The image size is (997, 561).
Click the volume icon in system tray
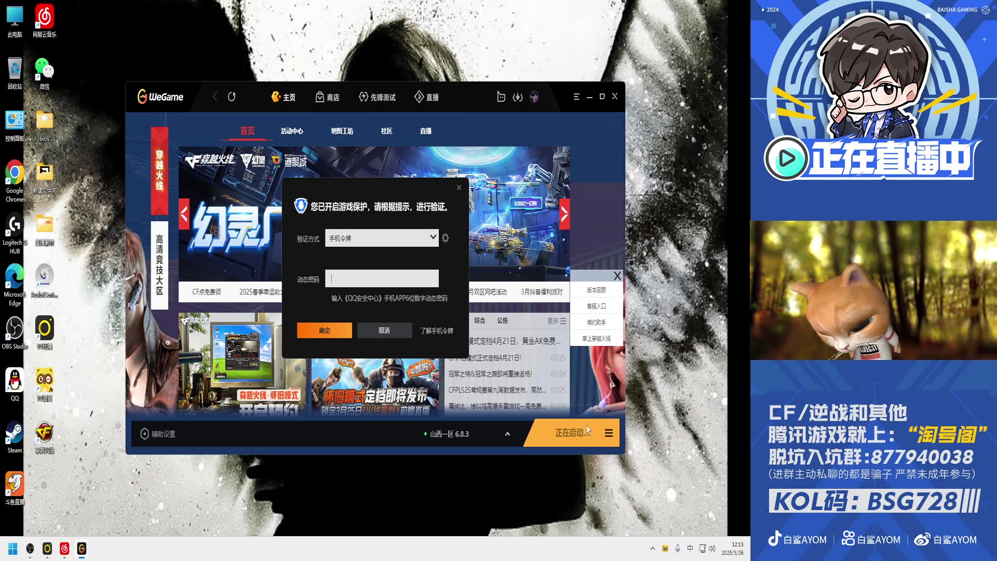[712, 549]
